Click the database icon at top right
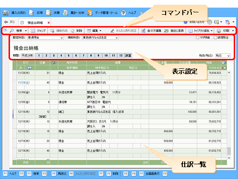Screen dimensions: 238x179 228,22
